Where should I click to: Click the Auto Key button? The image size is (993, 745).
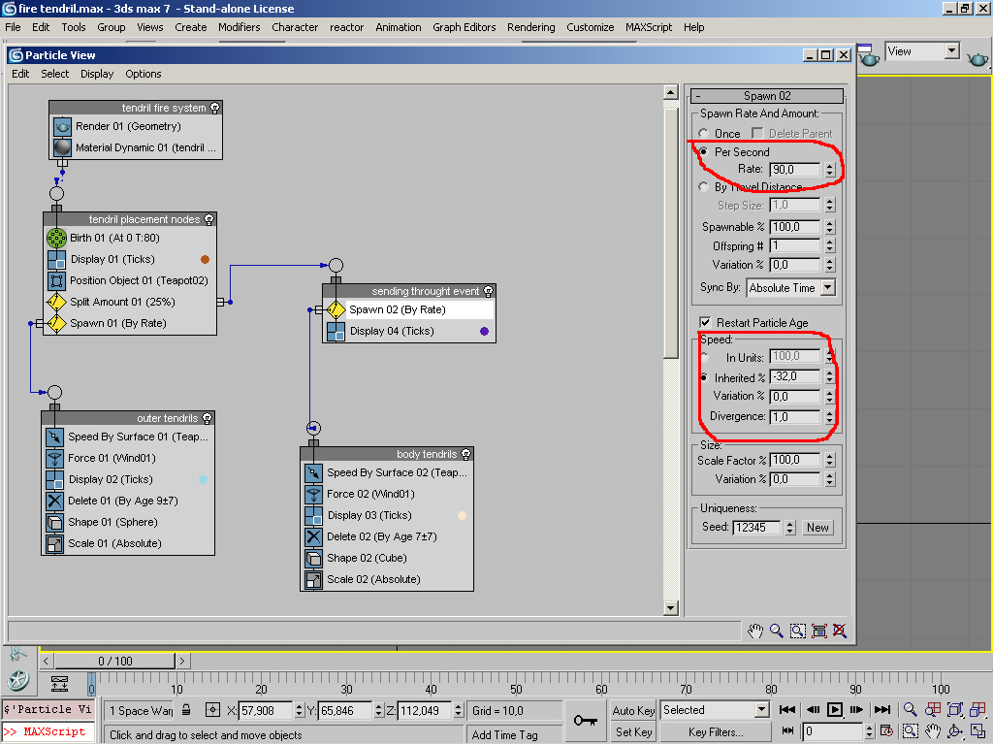pyautogui.click(x=633, y=711)
